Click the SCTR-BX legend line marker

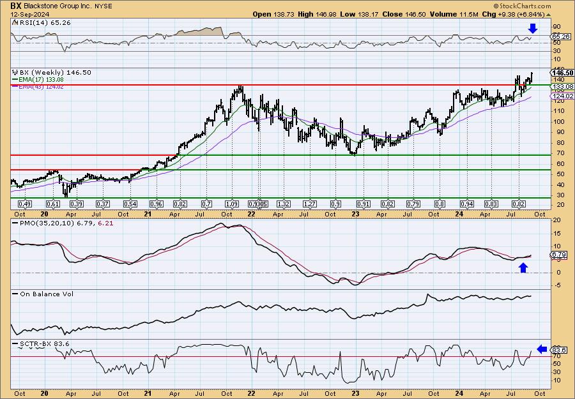pos(15,343)
